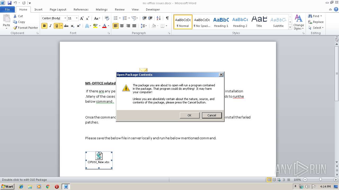
Task: Click the yellow text highlight color button
Action: 95,26
